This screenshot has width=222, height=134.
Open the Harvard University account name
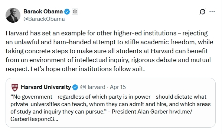tap(46, 87)
